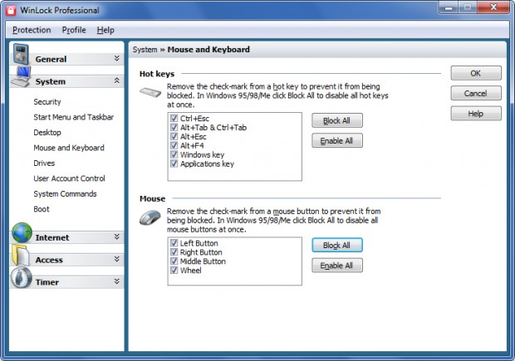The height and width of the screenshot is (361, 515).
Task: Click the System computer icon
Action: coord(21,77)
